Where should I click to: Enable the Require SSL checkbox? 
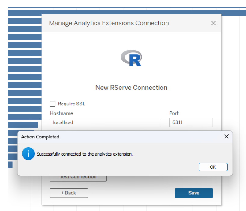tap(53, 104)
